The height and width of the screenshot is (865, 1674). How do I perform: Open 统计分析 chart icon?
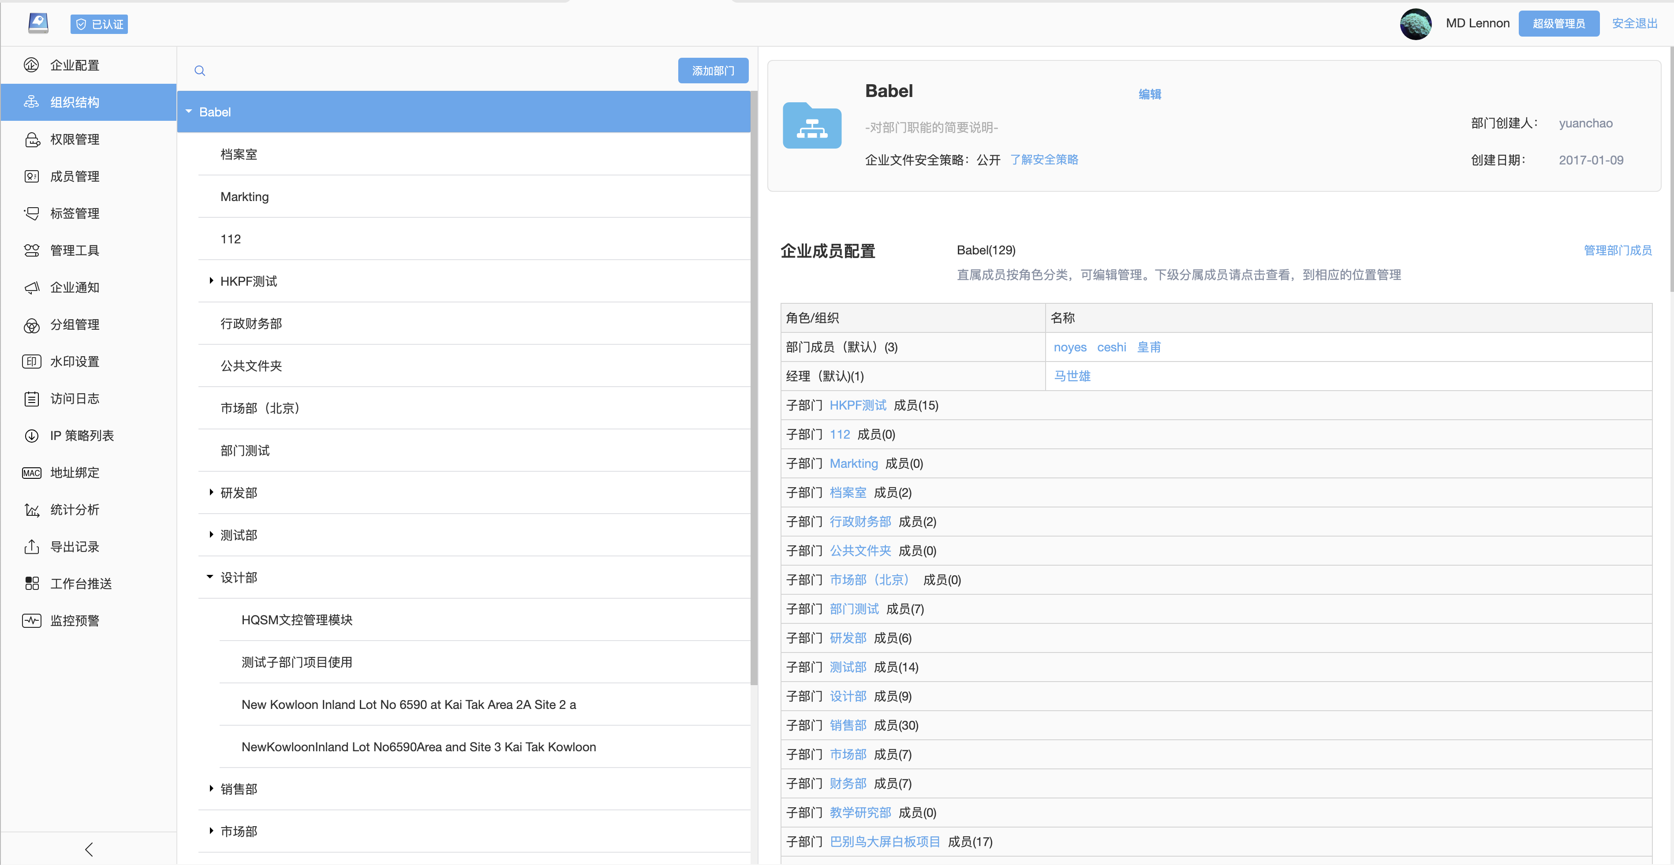tap(31, 510)
